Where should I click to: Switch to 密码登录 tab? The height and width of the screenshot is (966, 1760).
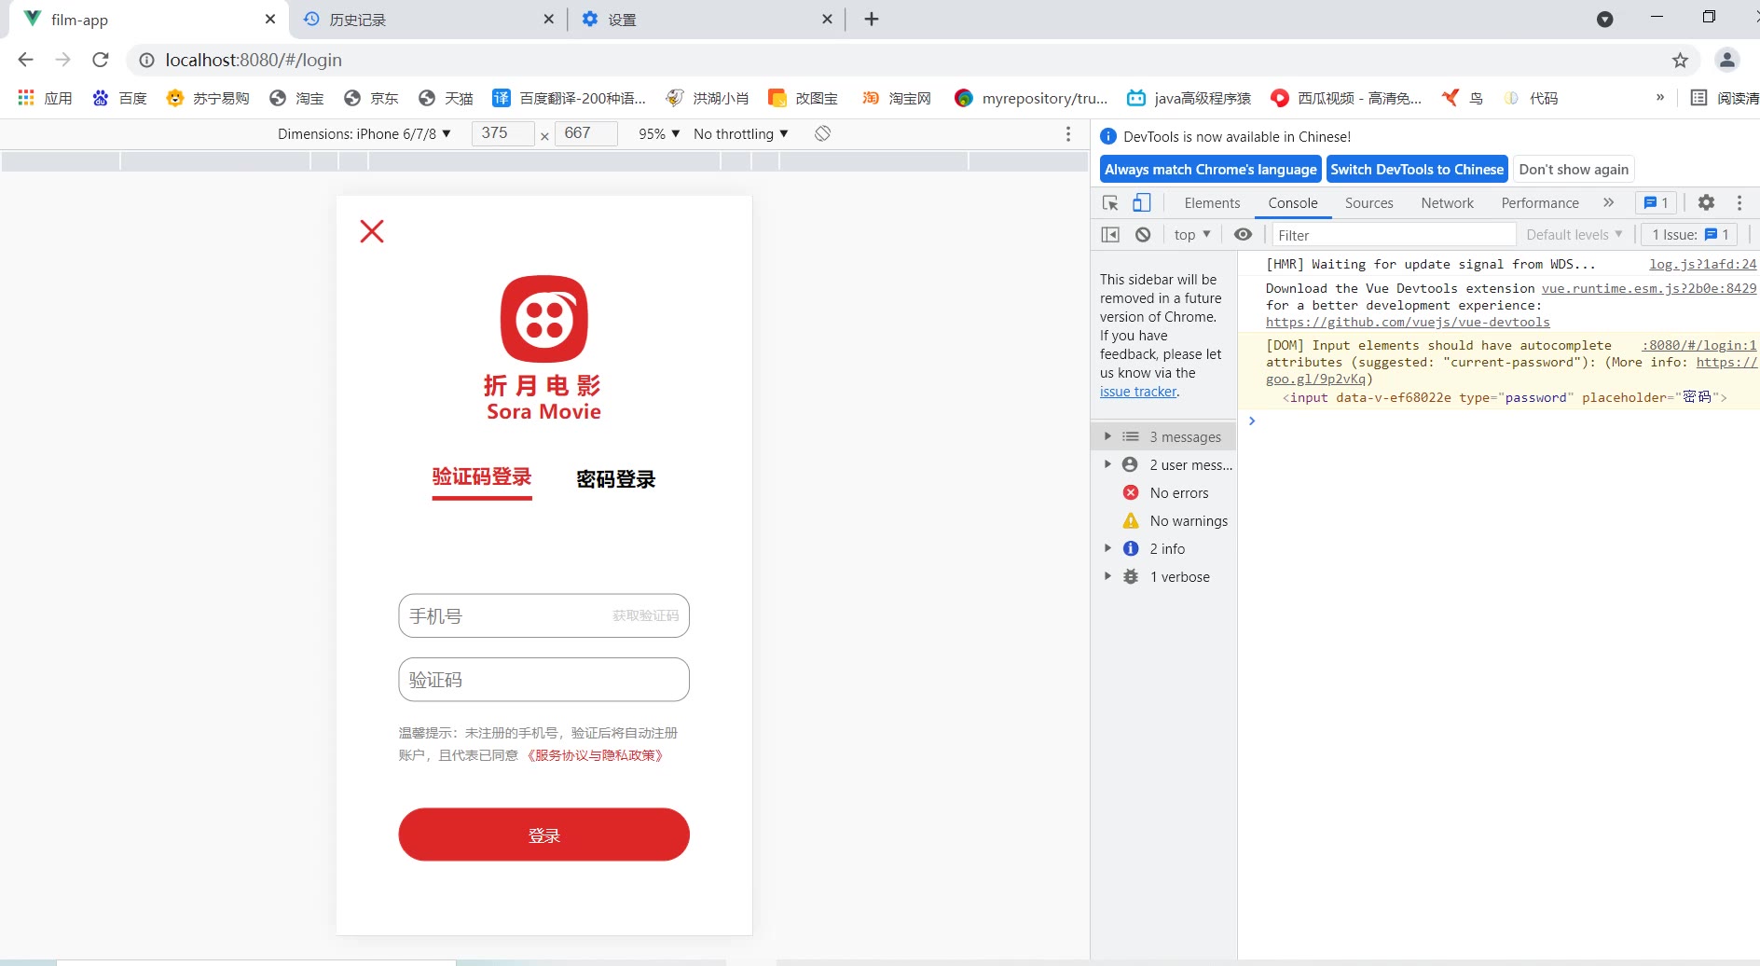click(x=616, y=479)
